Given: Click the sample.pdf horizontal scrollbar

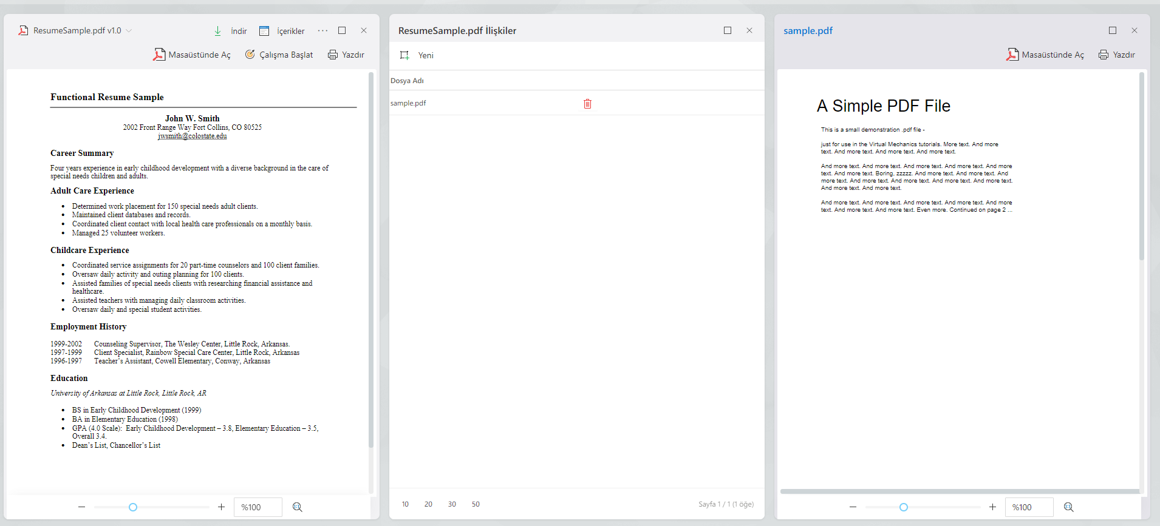Looking at the screenshot, I should 960,491.
